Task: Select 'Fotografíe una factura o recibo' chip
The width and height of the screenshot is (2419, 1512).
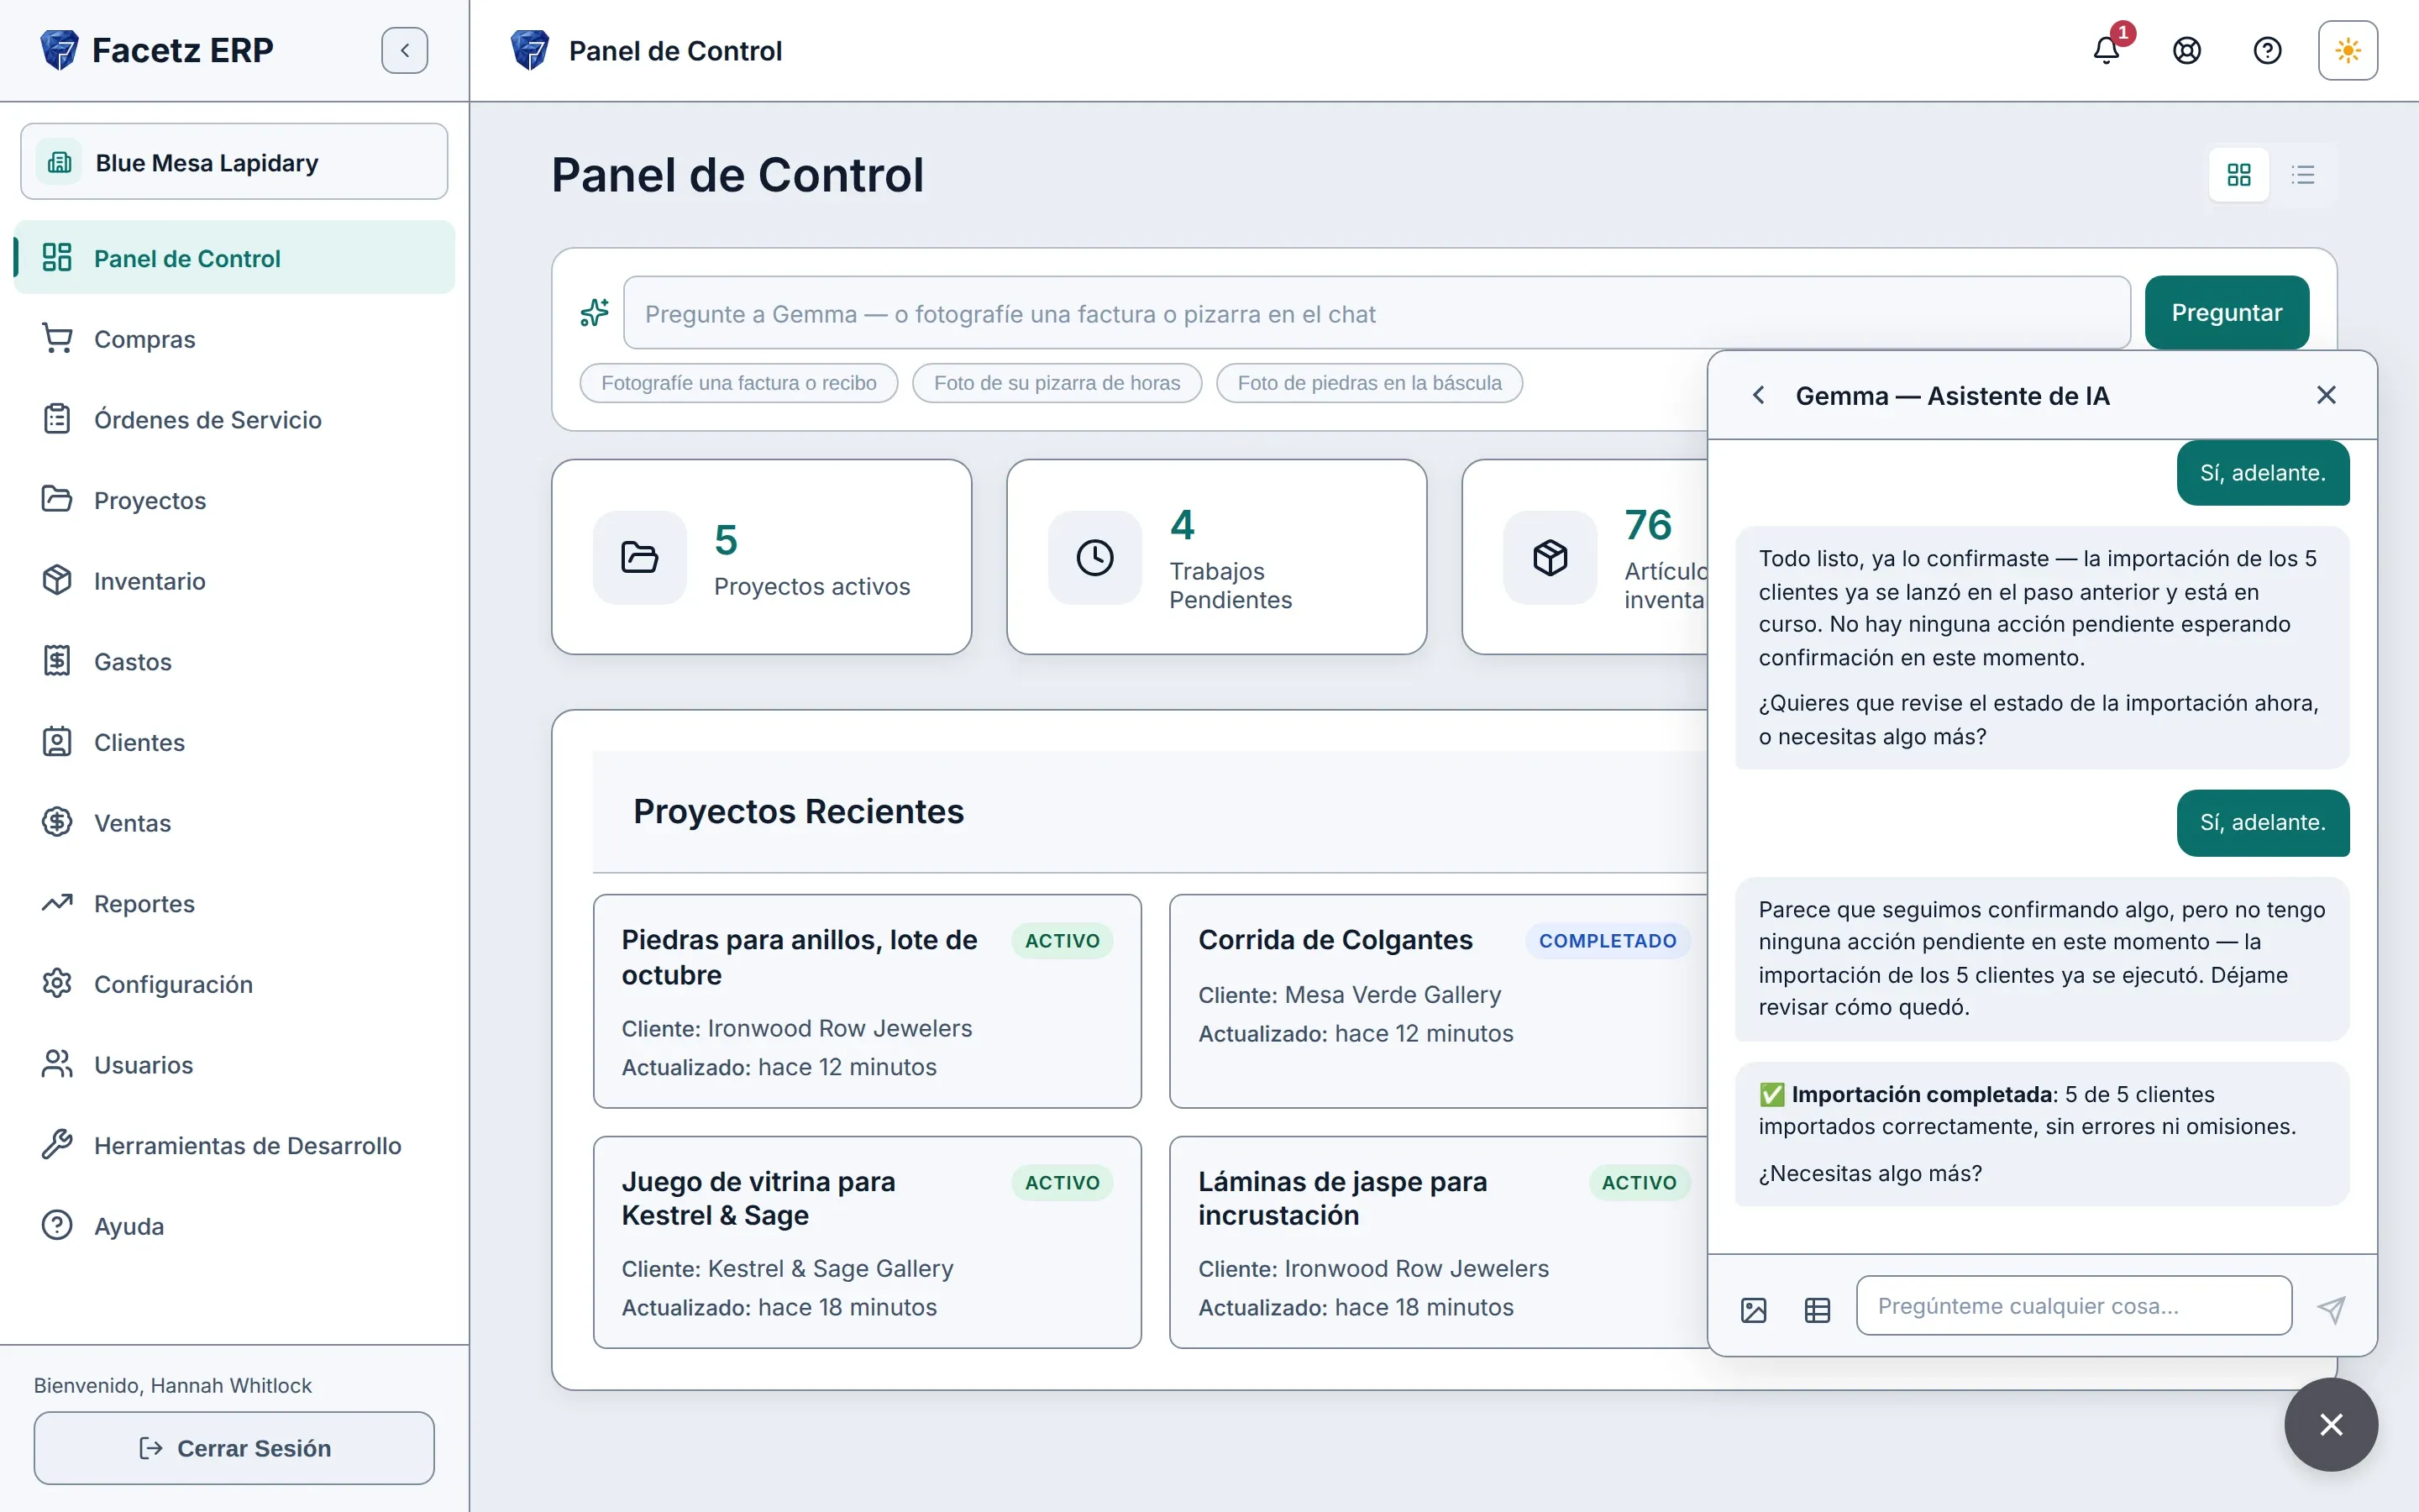Action: pyautogui.click(x=738, y=383)
